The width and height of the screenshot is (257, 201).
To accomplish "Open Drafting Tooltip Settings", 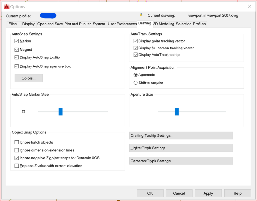I will (181, 135).
